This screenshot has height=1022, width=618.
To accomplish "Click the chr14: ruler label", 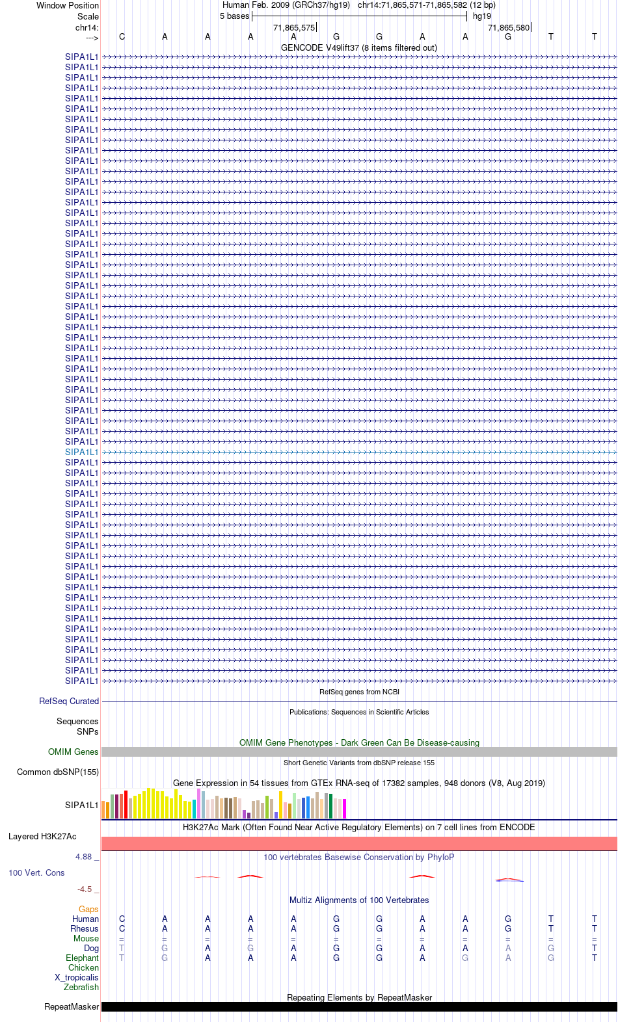I will (x=87, y=27).
